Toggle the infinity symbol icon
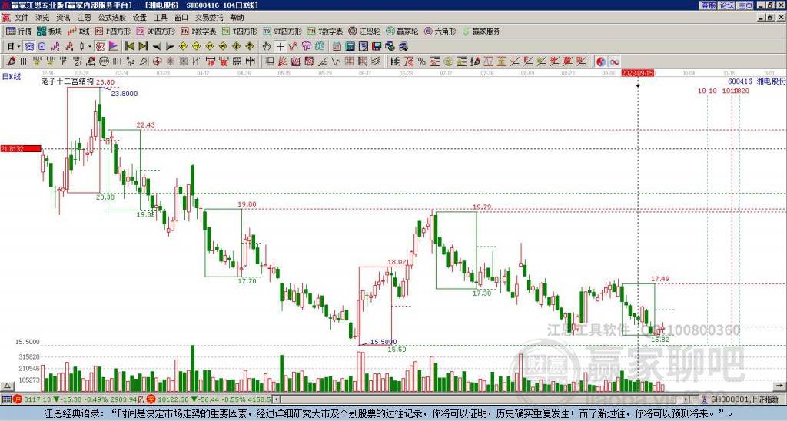Viewport: 787px width, 421px height. pos(614,61)
